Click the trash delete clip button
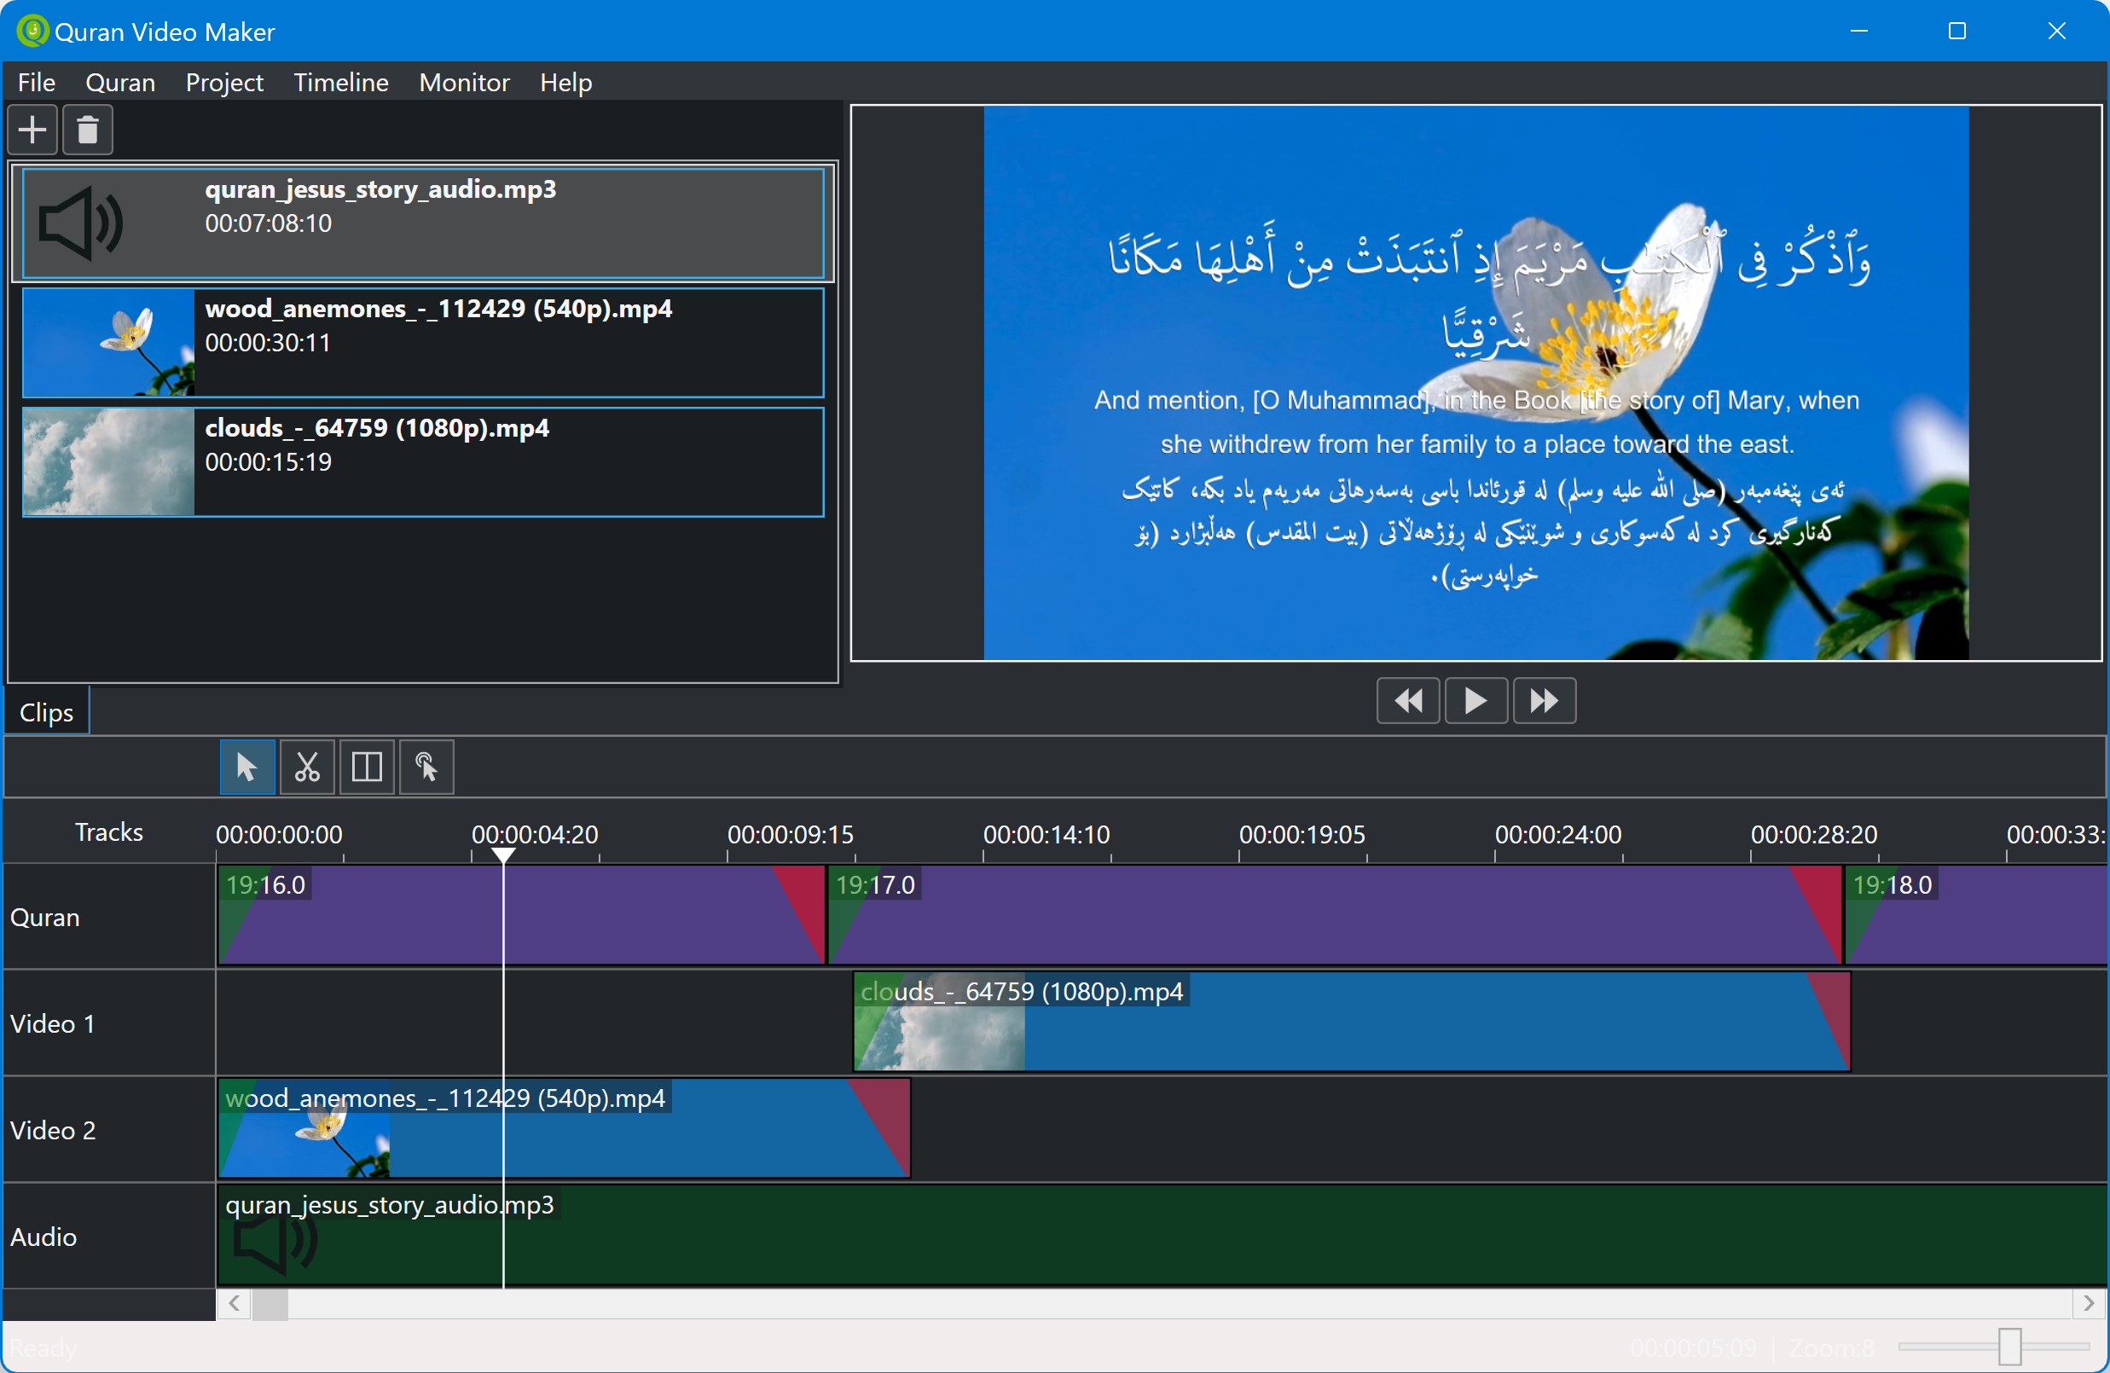This screenshot has height=1373, width=2110. coord(87,130)
